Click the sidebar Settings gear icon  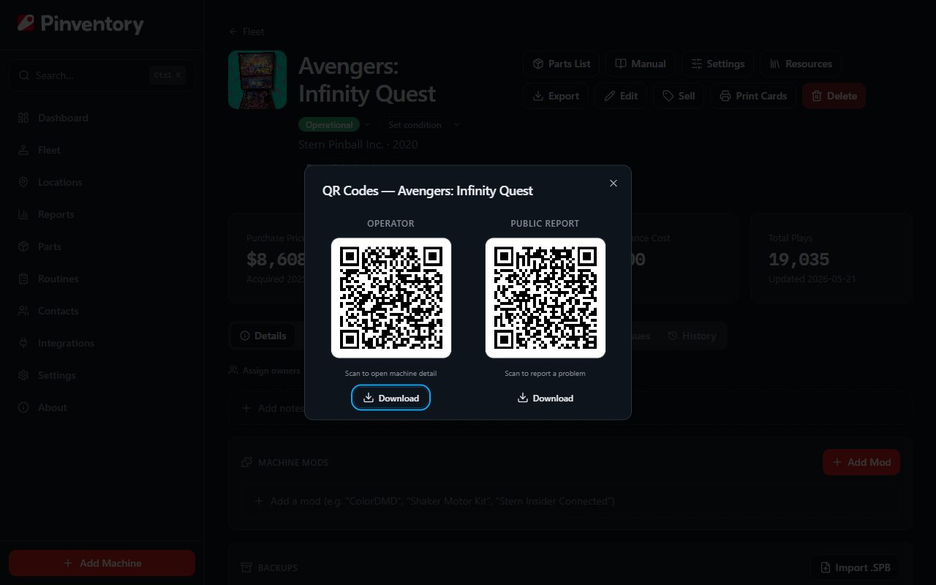23,375
